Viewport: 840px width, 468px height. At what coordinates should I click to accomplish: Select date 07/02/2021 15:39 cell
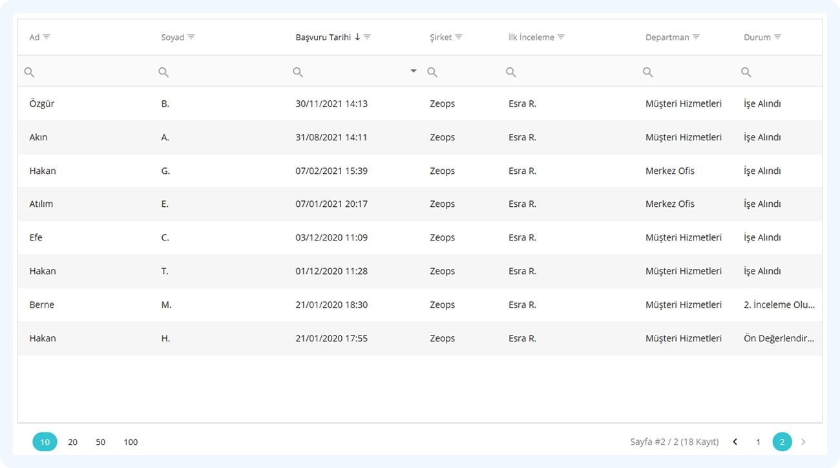[331, 171]
